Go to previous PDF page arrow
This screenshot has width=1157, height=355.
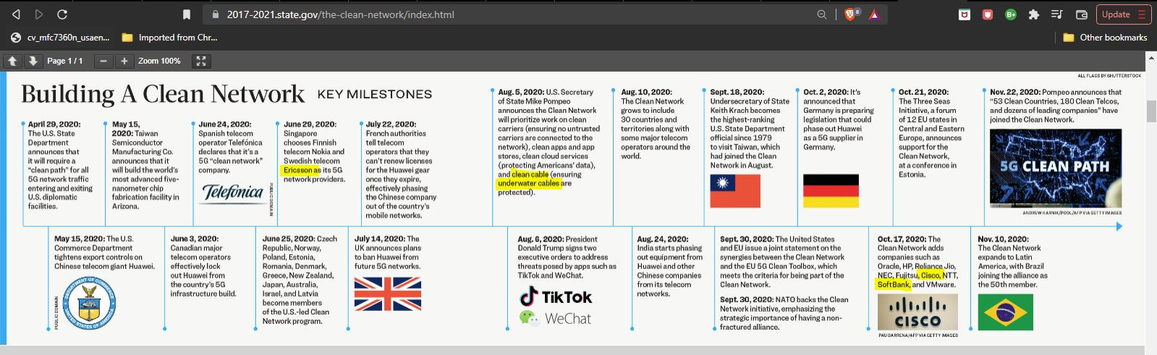point(12,61)
